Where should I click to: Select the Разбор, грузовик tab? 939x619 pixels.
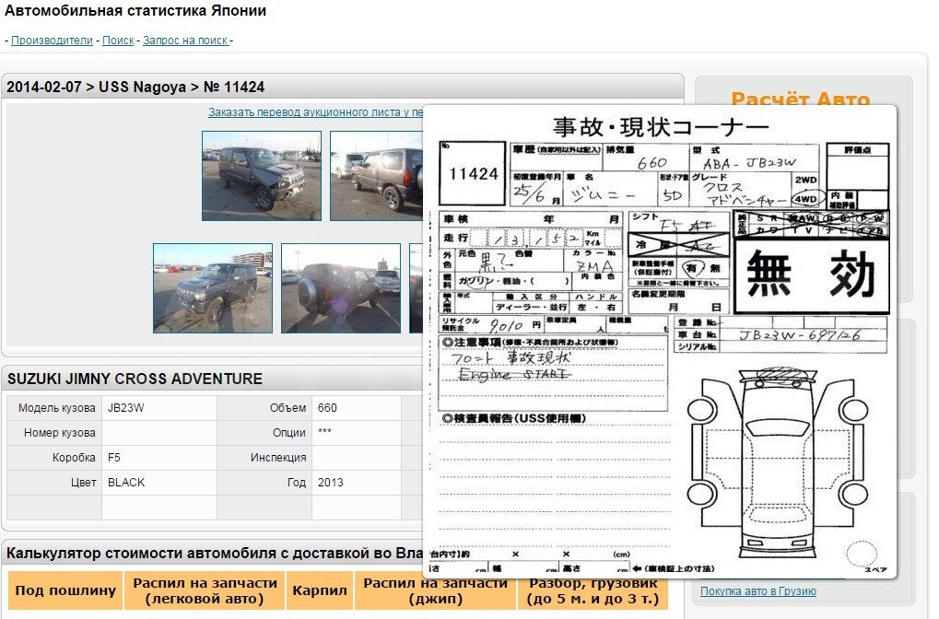[593, 590]
